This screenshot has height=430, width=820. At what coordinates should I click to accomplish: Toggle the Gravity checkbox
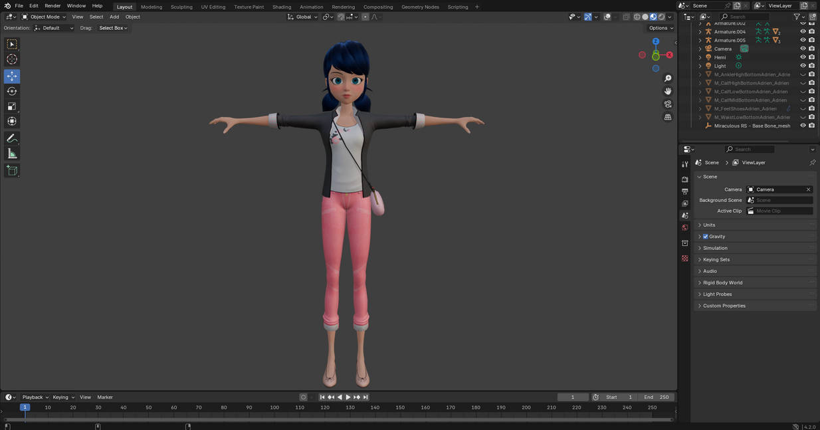pos(706,237)
